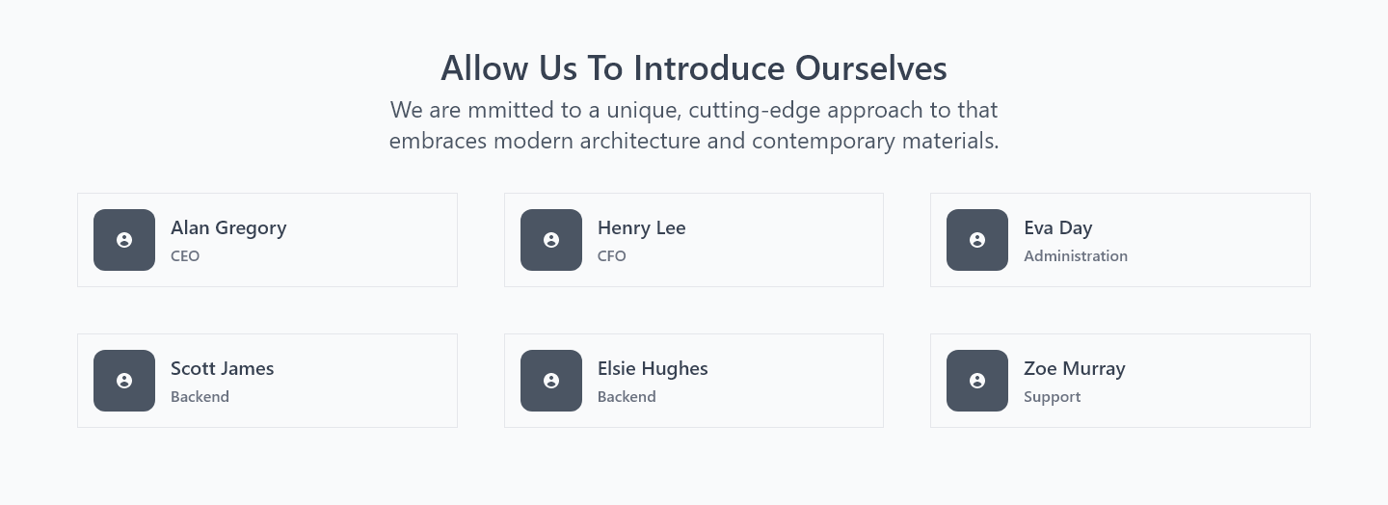Click Zoe Murray's avatar icon

tap(977, 381)
